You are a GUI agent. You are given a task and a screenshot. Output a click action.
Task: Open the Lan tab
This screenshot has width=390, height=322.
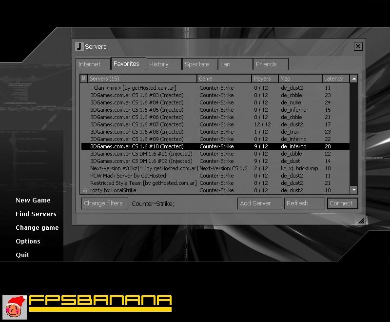(x=235, y=64)
